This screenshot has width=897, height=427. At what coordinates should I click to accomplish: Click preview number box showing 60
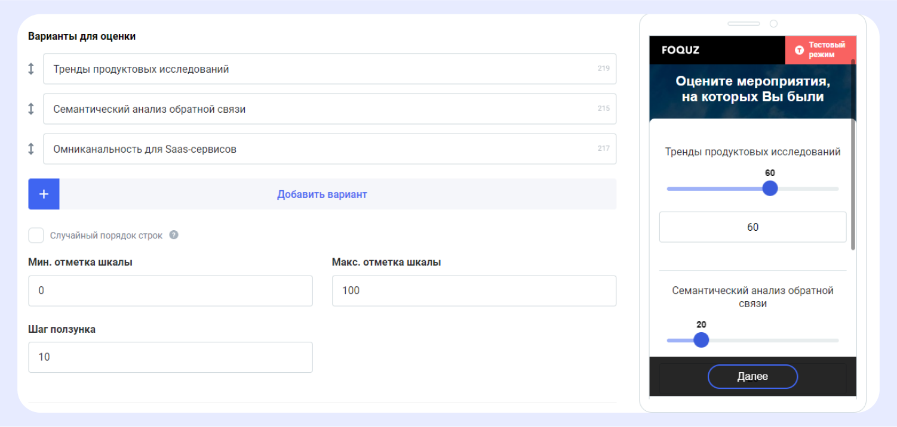752,227
